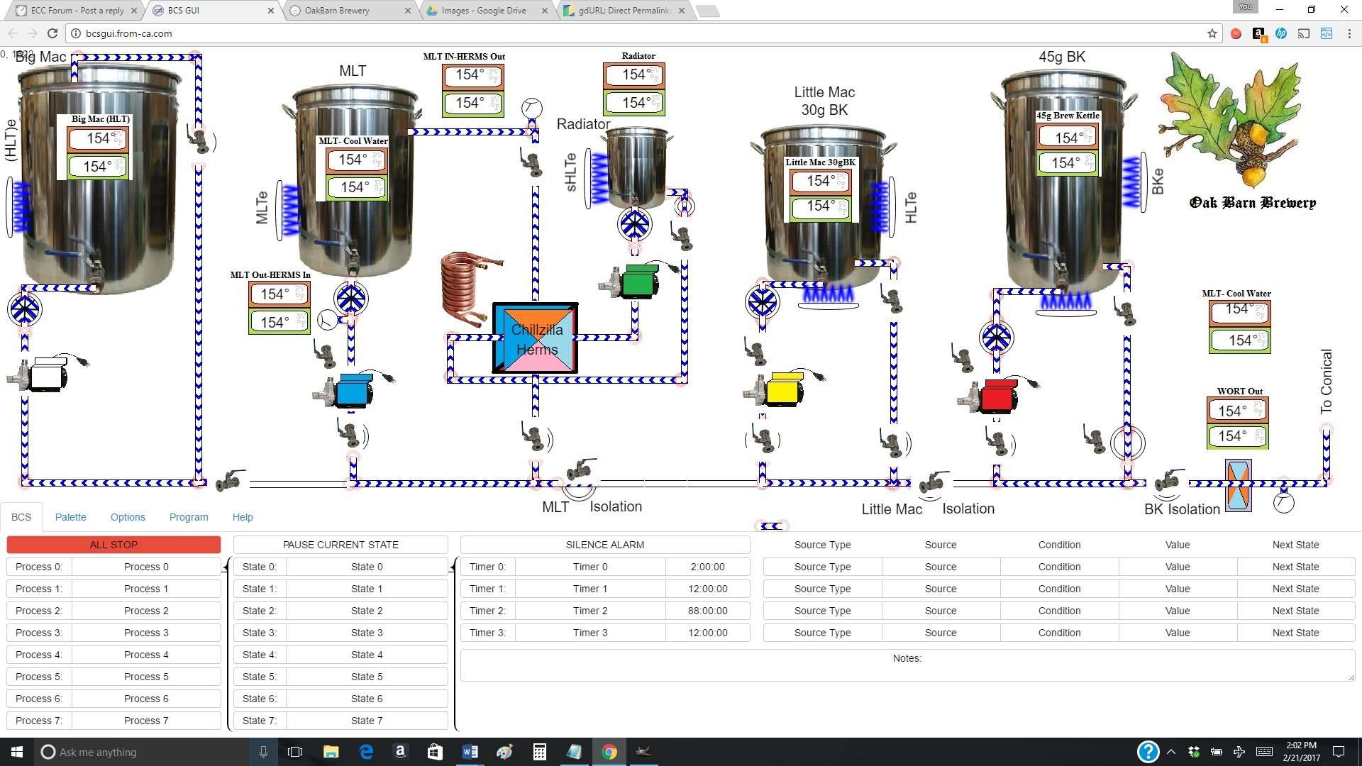1362x766 pixels.
Task: Click the flow wheel under MLT kettle
Action: point(350,299)
